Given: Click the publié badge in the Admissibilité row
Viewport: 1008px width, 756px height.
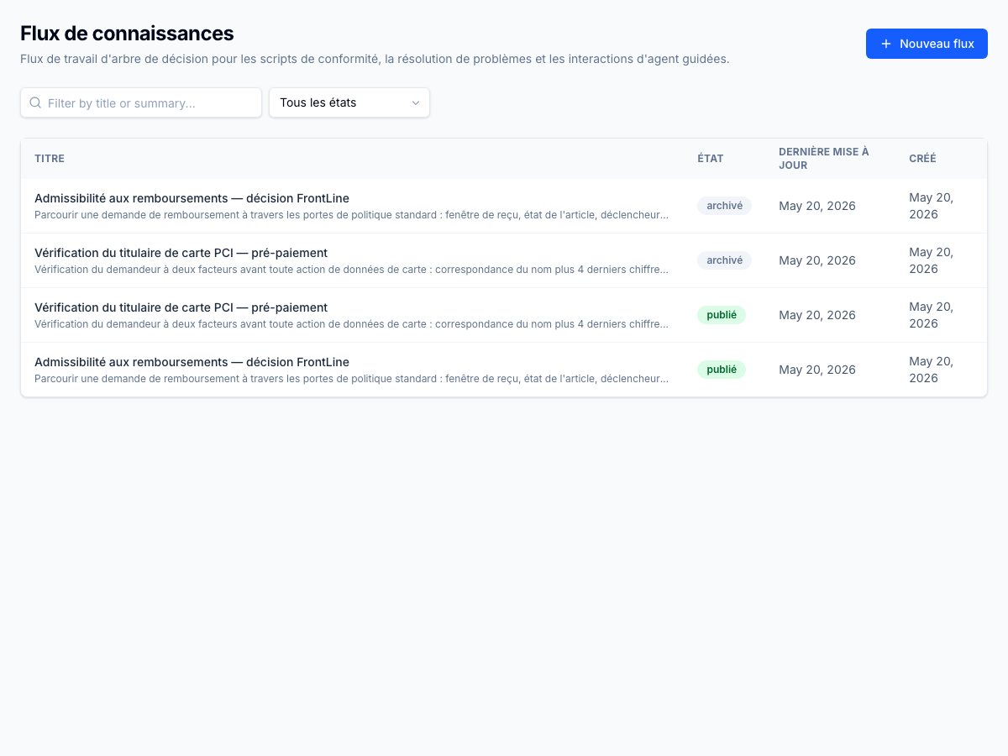Looking at the screenshot, I should pyautogui.click(x=722, y=370).
